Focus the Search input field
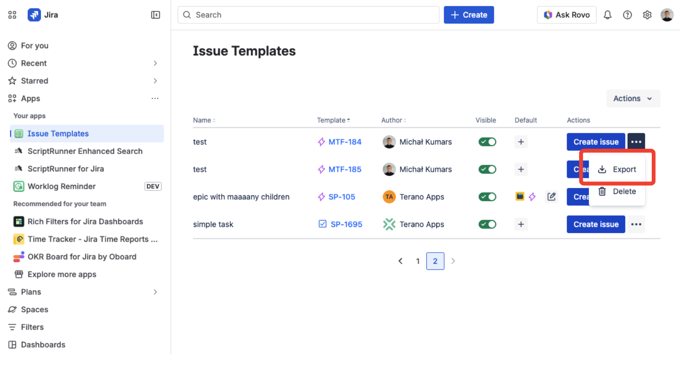 pos(308,15)
